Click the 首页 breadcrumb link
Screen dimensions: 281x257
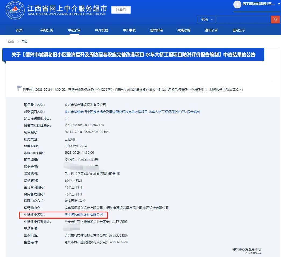coord(11,41)
